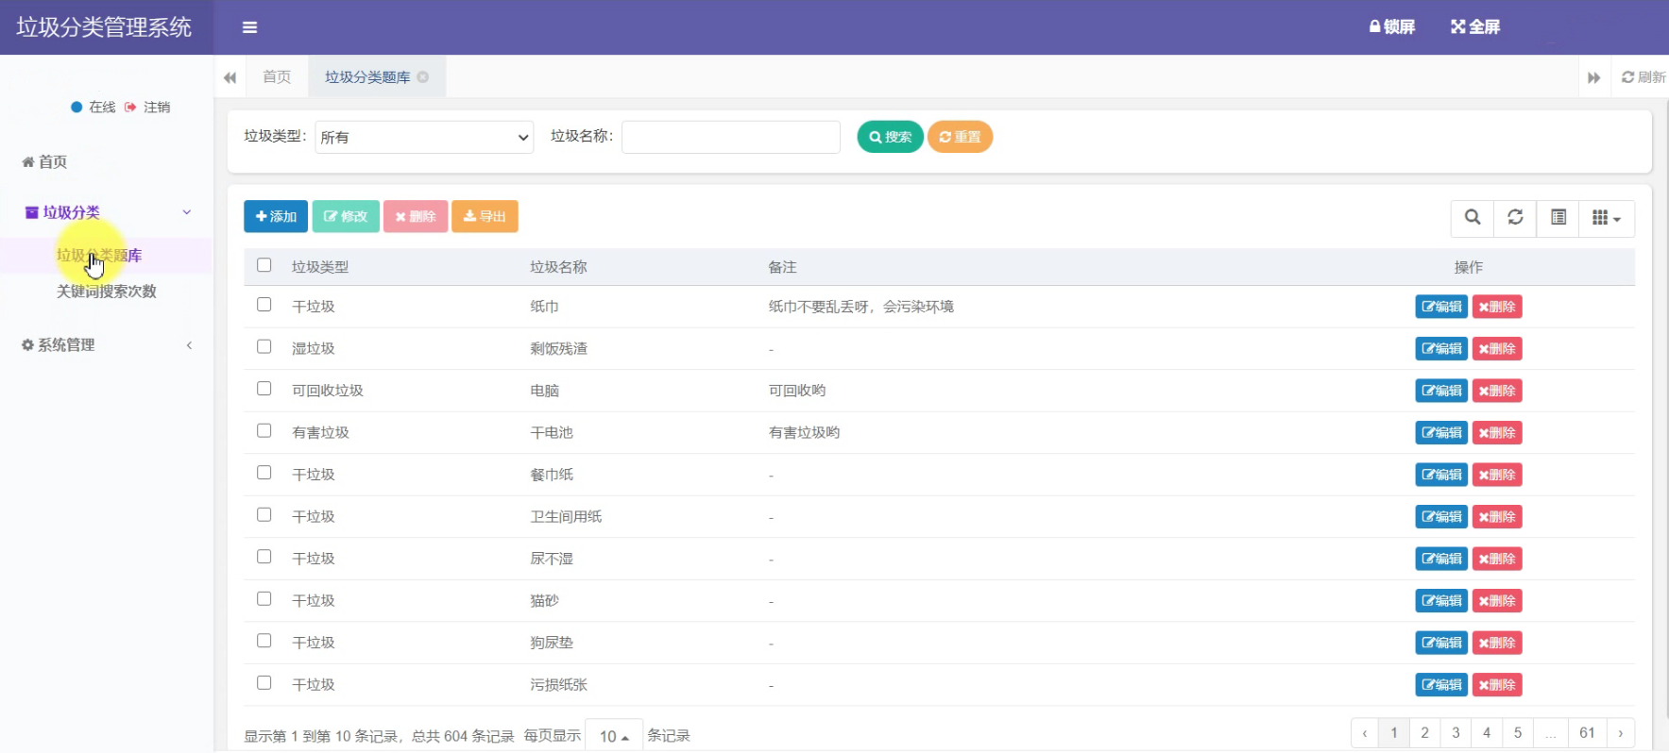Go to page 3
This screenshot has width=1669, height=753.
point(1456,733)
